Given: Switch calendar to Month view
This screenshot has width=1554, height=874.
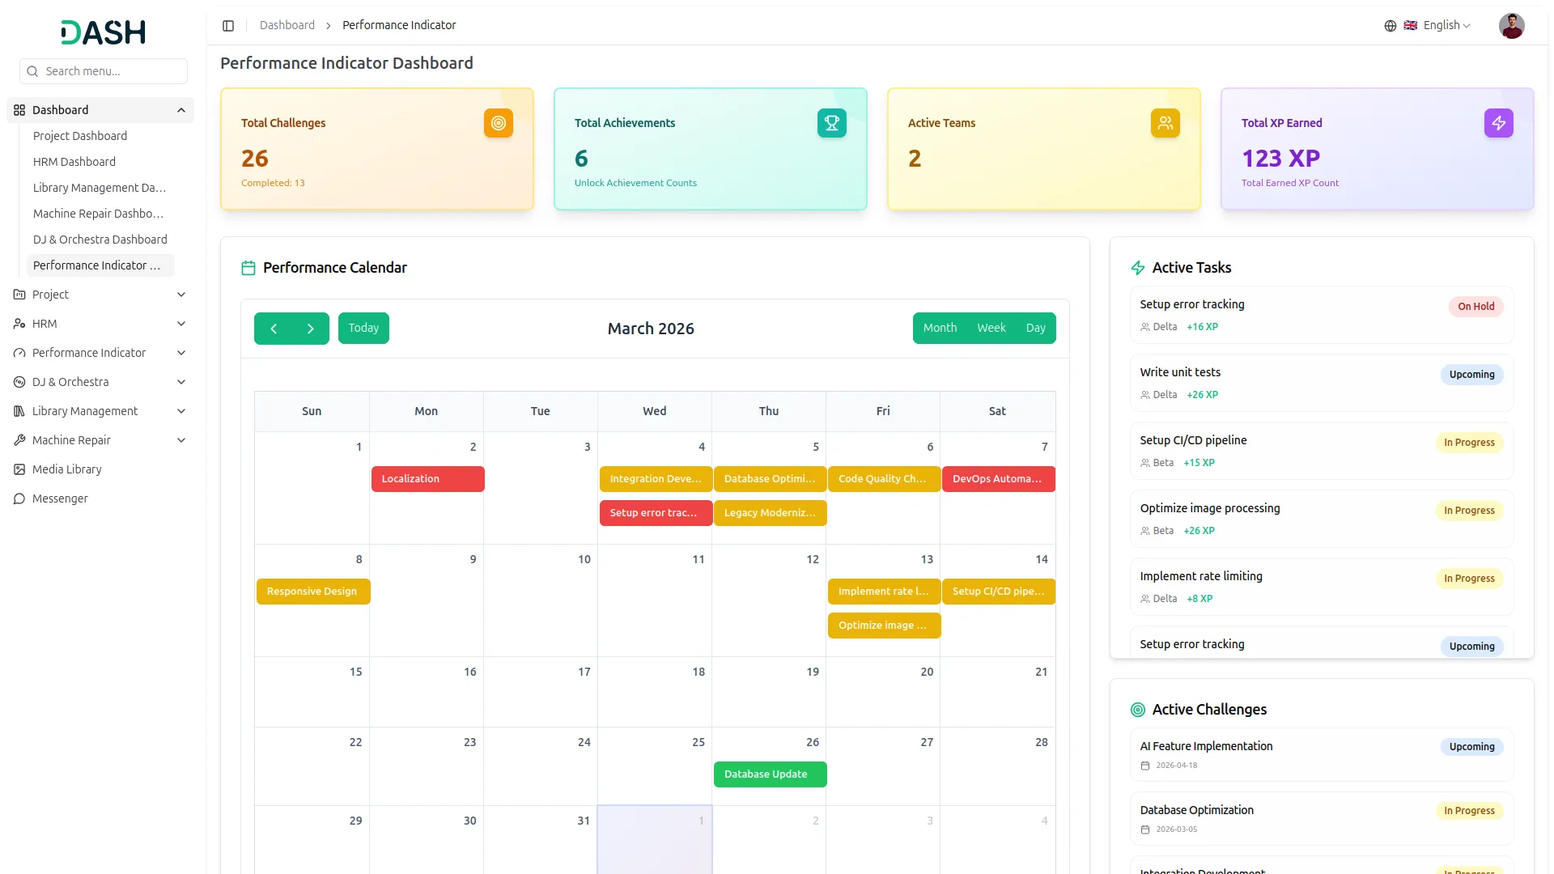Looking at the screenshot, I should pos(940,329).
